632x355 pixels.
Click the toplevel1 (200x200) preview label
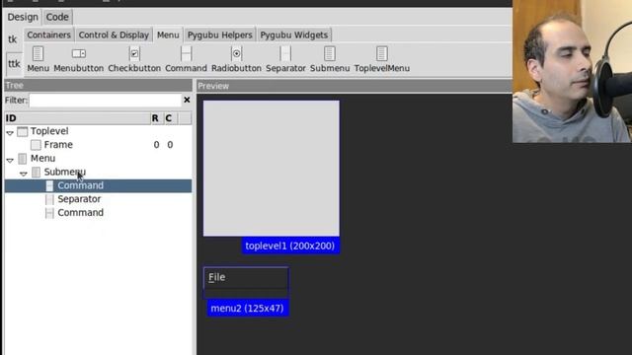click(290, 246)
